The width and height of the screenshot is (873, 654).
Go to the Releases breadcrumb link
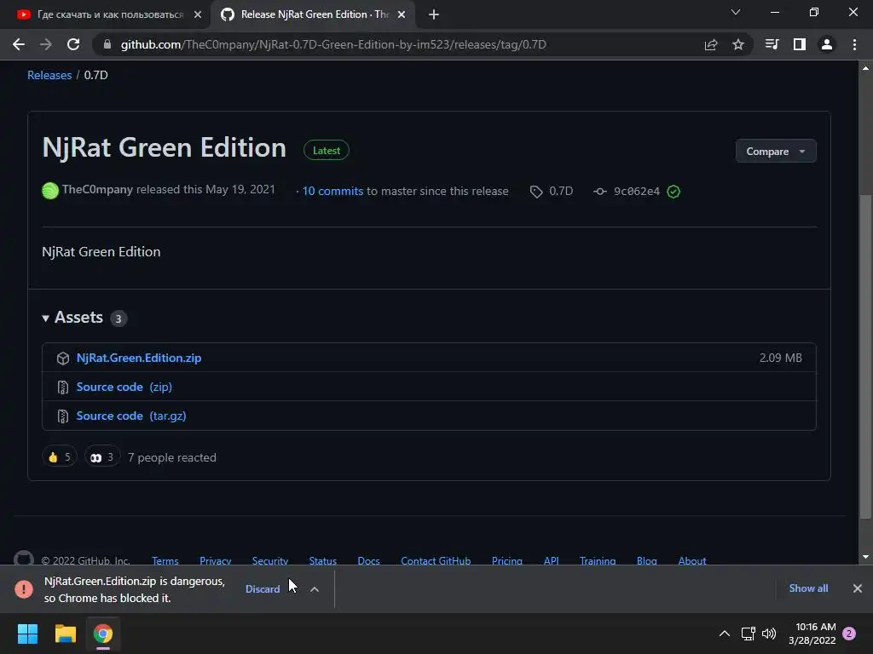tap(49, 75)
